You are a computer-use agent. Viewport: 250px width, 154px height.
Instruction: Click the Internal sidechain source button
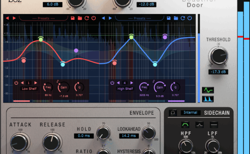point(190,112)
